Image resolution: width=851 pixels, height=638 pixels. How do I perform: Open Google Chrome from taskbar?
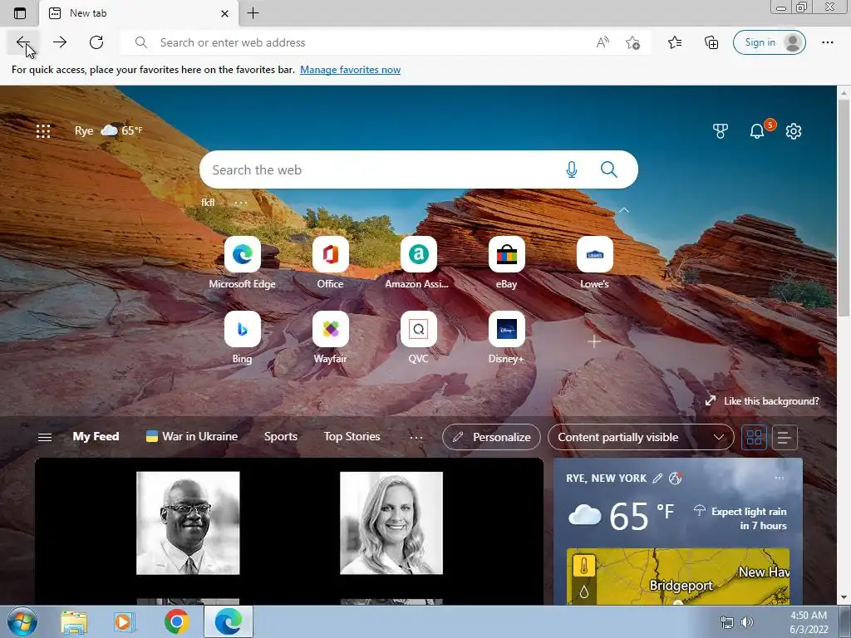pos(176,622)
